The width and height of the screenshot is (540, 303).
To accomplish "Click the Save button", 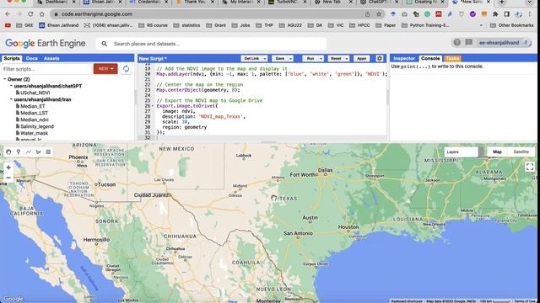I will pos(279,59).
